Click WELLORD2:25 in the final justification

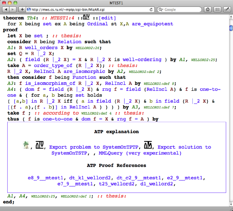[x=43, y=196]
